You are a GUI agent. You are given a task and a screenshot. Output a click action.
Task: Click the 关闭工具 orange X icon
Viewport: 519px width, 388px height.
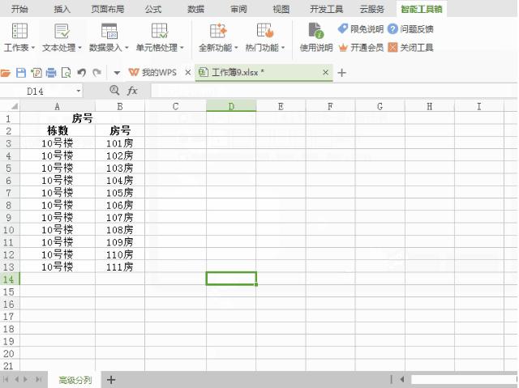pyautogui.click(x=392, y=48)
